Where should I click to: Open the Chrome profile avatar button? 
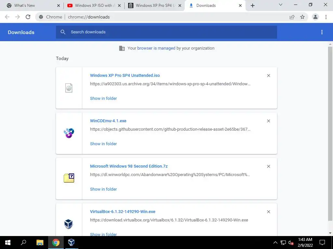pos(315,17)
